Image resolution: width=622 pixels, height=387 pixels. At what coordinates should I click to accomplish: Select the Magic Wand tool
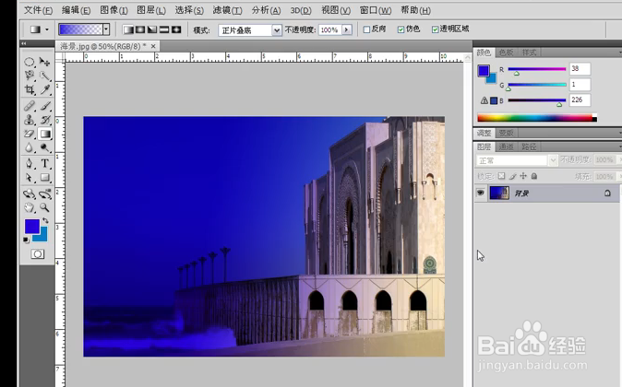point(45,76)
